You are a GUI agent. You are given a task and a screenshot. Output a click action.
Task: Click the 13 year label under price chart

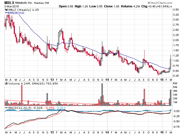click(52, 80)
